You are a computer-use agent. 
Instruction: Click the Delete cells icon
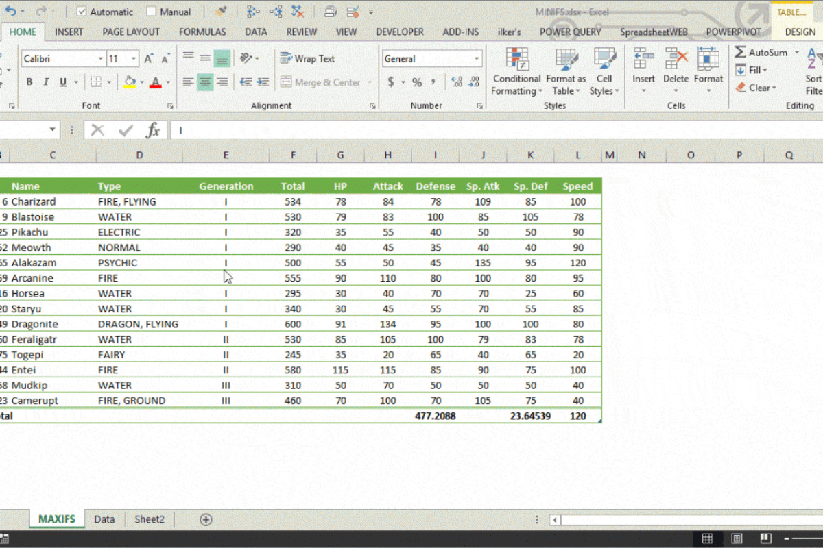676,72
